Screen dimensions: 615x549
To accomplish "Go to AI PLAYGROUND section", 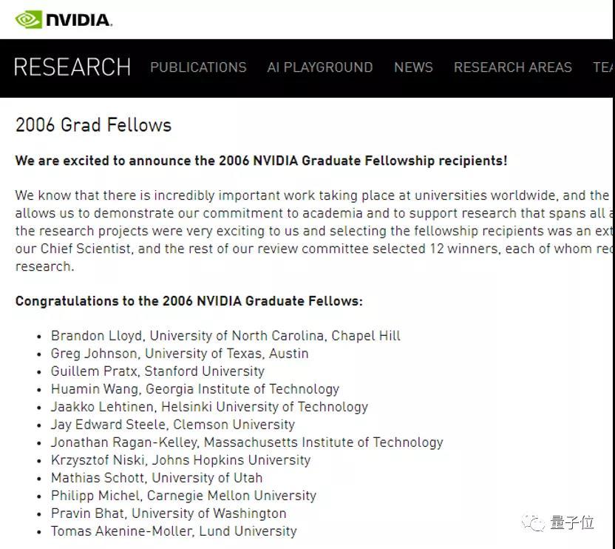I will pos(319,67).
